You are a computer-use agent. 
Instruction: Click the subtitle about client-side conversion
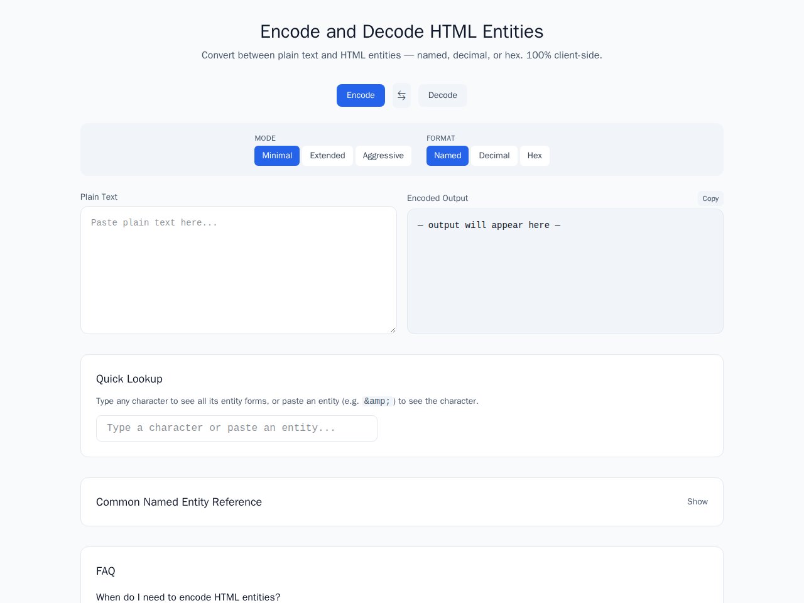tap(402, 55)
